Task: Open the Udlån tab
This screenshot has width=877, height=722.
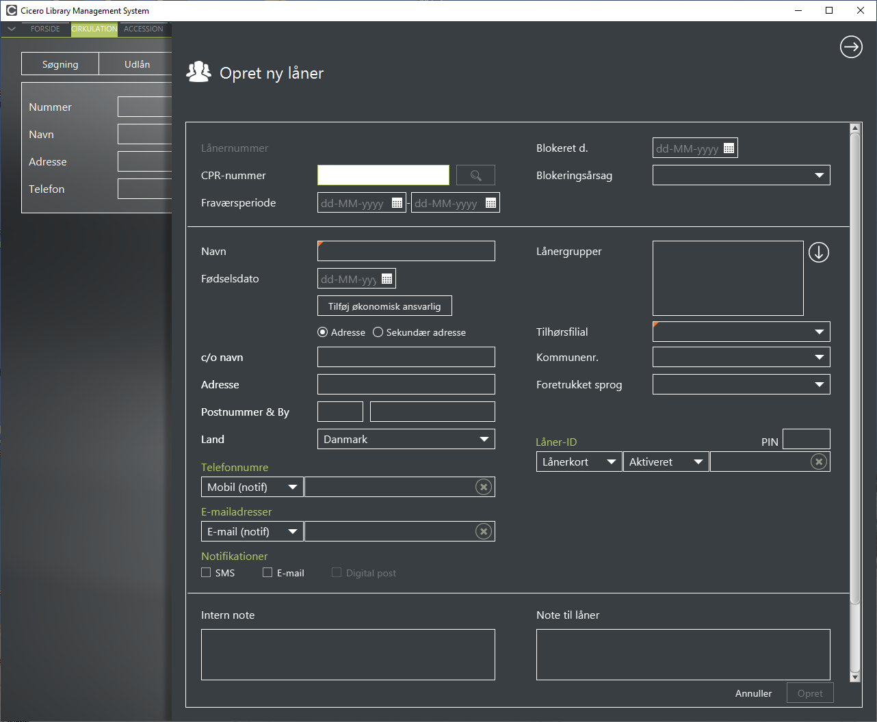Action: point(137,64)
